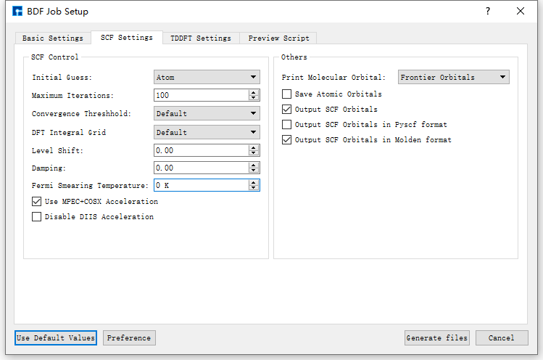Click the Generate files button
543x360 pixels.
pos(437,337)
